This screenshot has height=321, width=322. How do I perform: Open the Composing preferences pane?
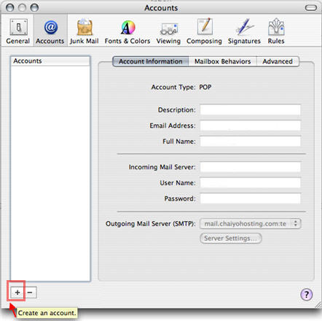pos(204,31)
